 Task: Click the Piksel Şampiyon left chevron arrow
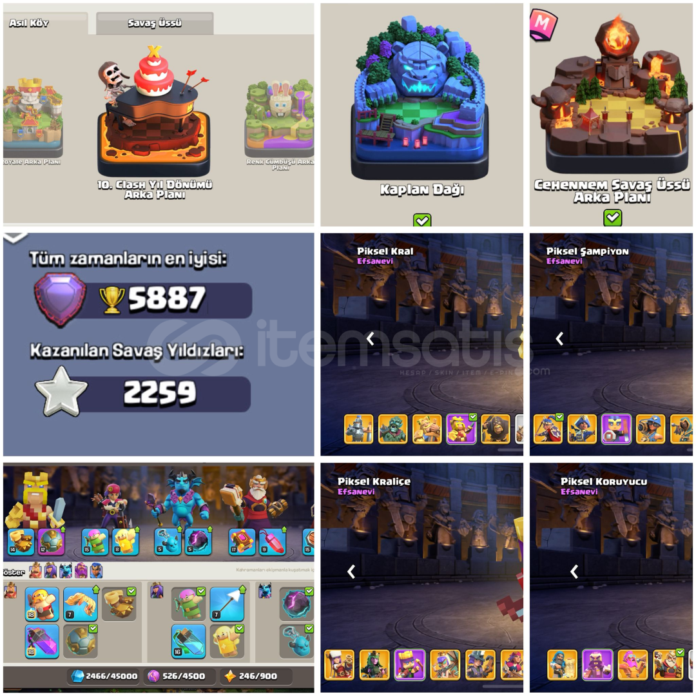pyautogui.click(x=560, y=339)
